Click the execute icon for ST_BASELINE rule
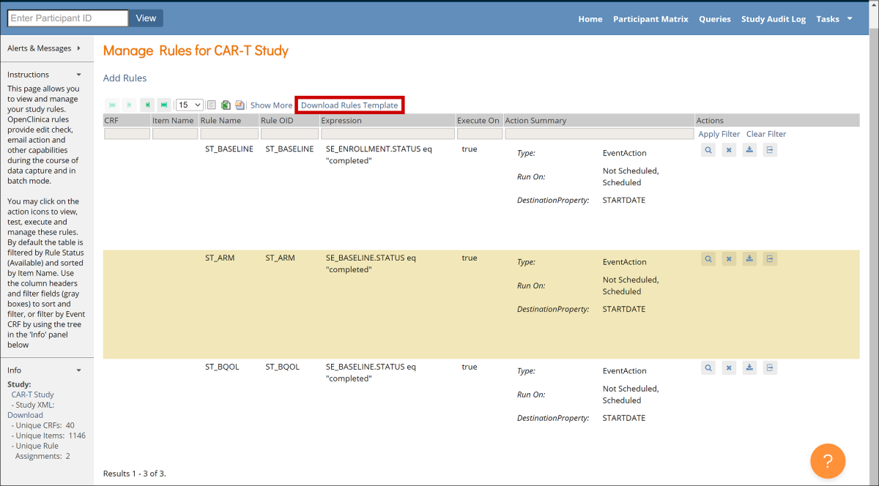 (770, 150)
